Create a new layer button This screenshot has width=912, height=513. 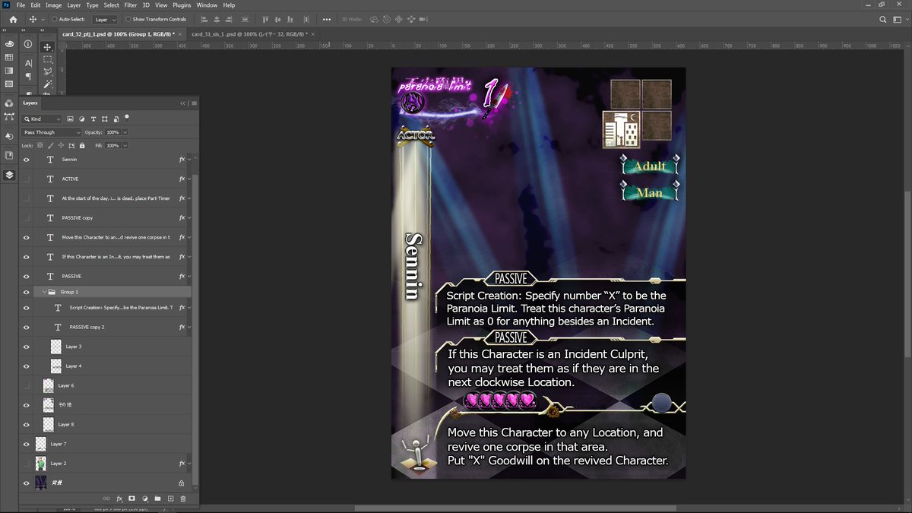(x=170, y=499)
